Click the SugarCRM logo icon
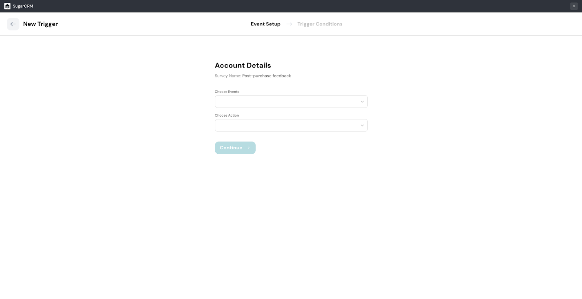Viewport: 582px width, 299px height. 7,6
